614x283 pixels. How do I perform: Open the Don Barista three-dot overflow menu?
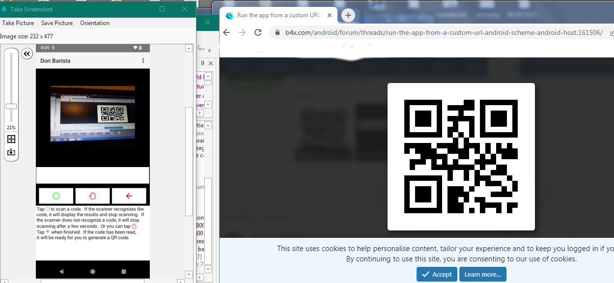[x=143, y=61]
